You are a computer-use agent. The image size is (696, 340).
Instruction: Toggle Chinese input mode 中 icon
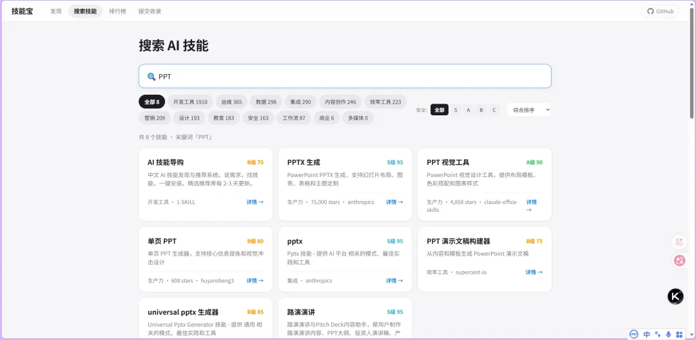[x=647, y=334]
